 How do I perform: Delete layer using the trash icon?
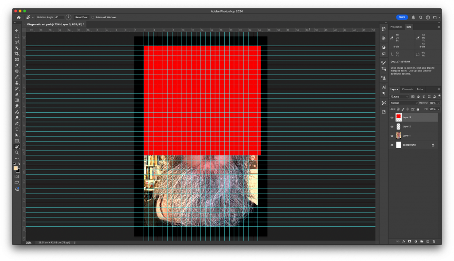point(434,241)
